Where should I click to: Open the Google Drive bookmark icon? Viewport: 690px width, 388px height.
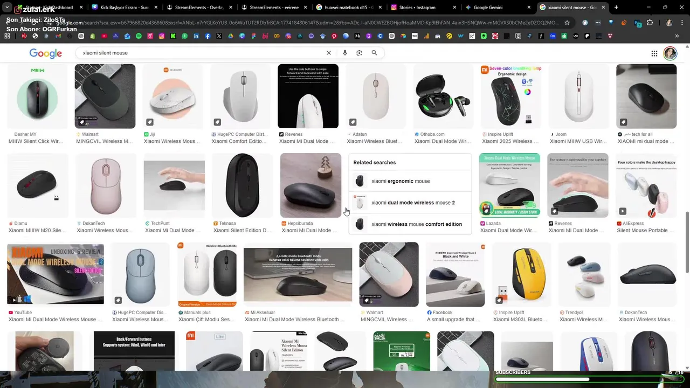click(231, 36)
